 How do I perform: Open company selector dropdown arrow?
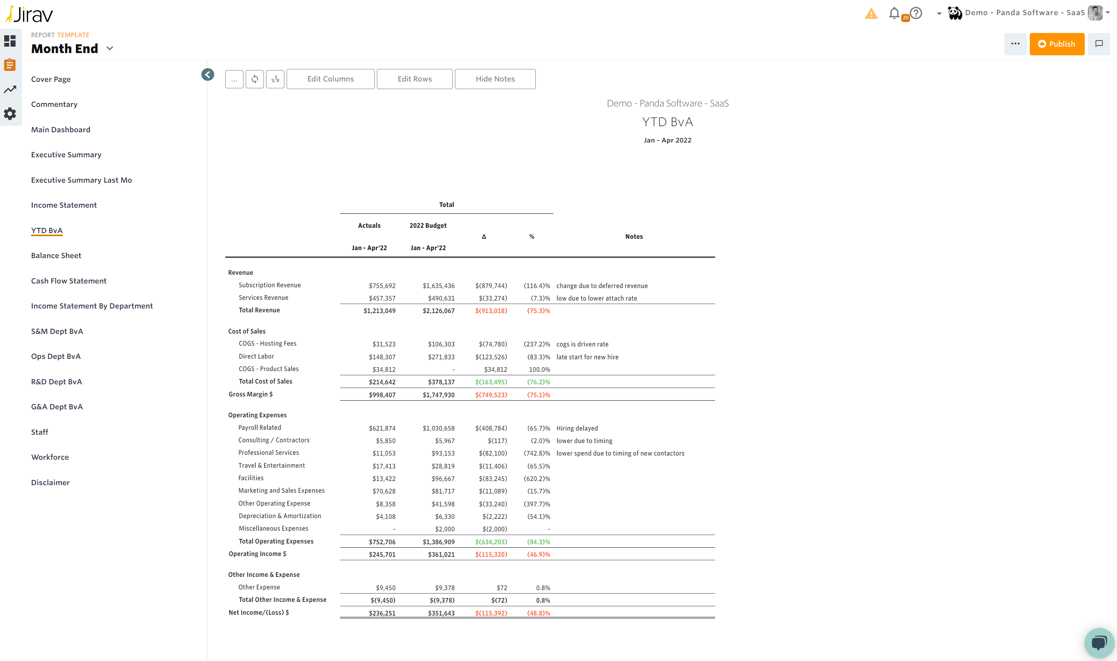939,13
